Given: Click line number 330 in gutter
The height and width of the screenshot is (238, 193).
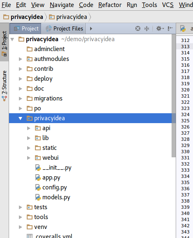Looking at the screenshot, I should [x=185, y=152].
